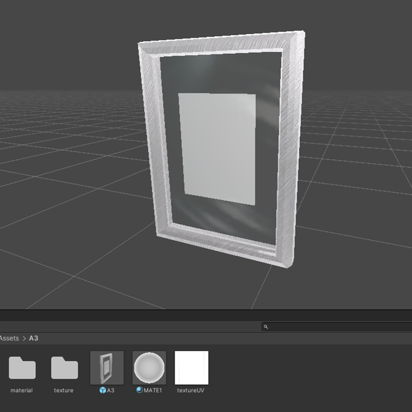Go to Assets in the breadcrumb path
The height and width of the screenshot is (412, 412).
9,338
